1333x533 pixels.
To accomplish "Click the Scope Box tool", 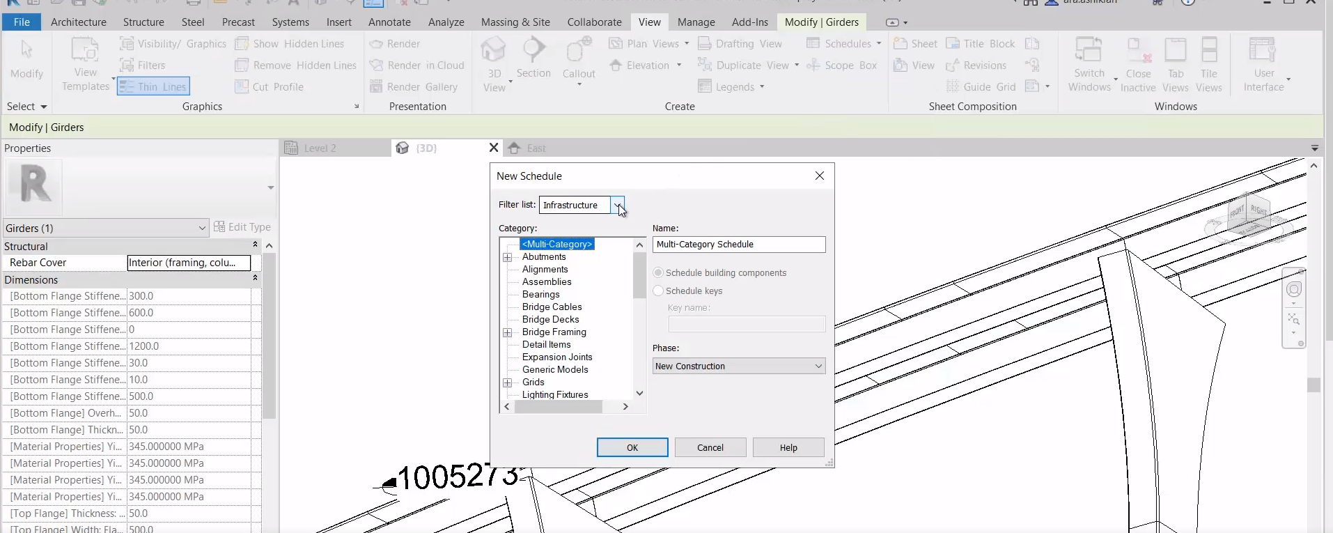I will click(x=841, y=65).
